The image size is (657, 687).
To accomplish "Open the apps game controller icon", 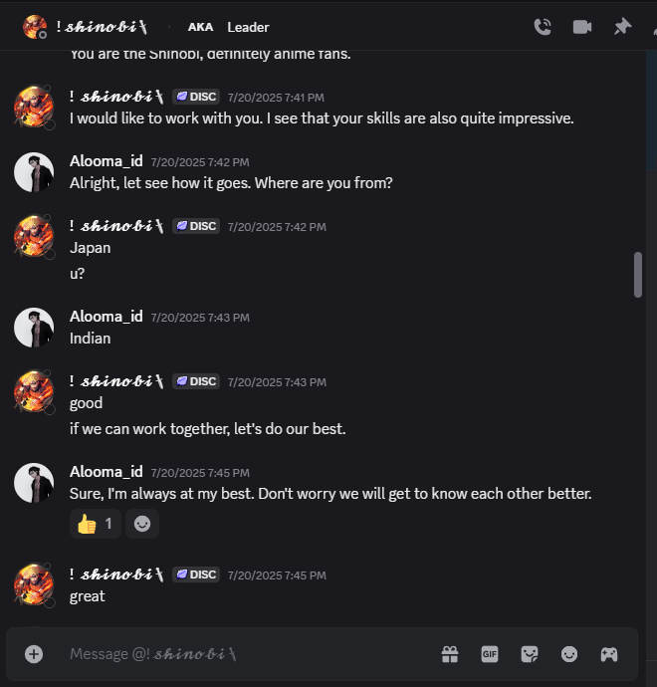I will (609, 654).
